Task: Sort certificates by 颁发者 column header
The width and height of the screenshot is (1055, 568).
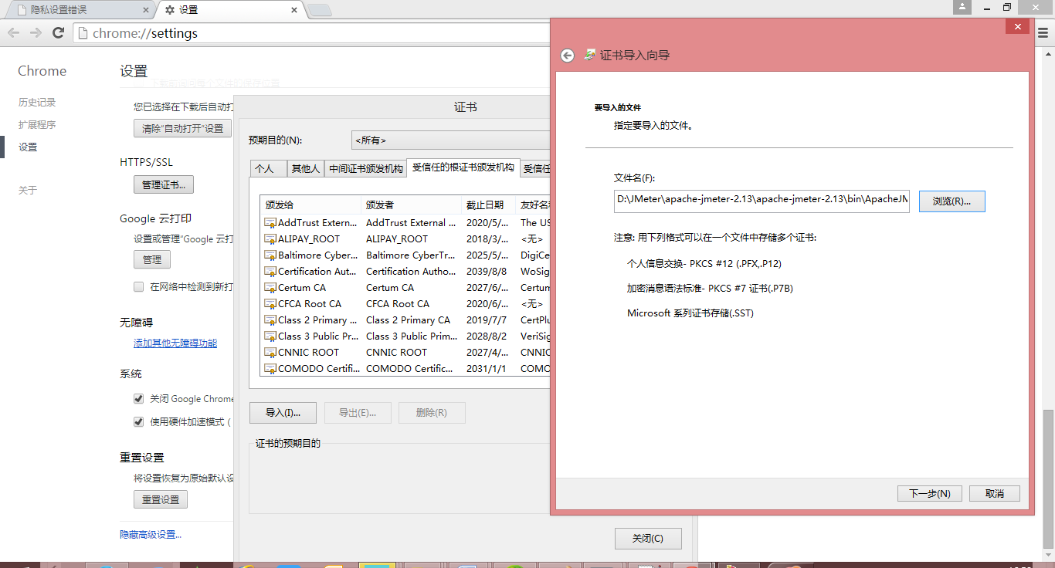Action: click(412, 205)
